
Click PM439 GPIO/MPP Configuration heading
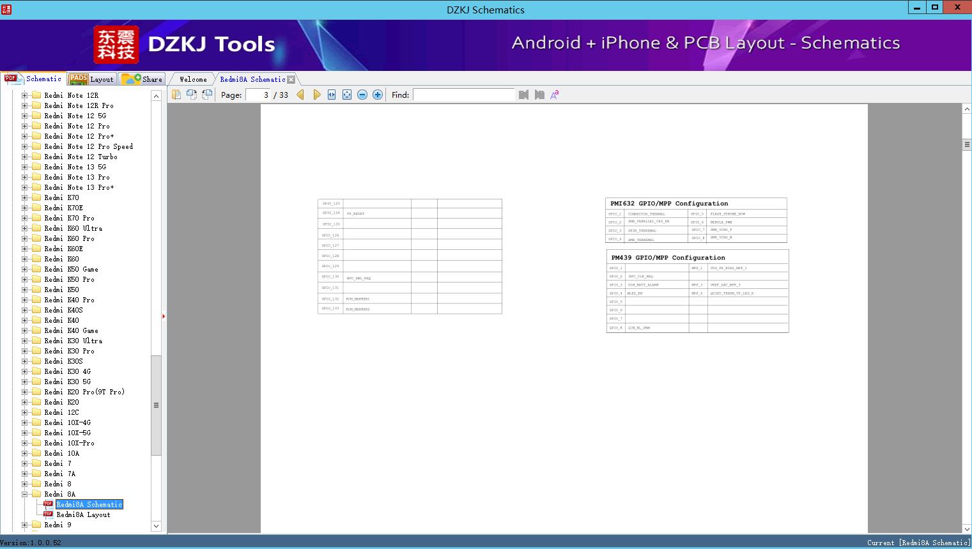[668, 258]
